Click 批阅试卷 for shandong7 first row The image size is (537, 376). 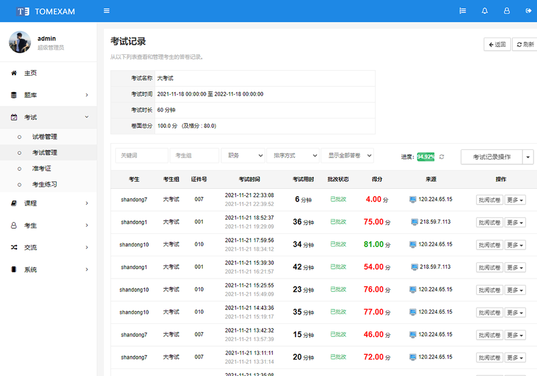pyautogui.click(x=489, y=200)
